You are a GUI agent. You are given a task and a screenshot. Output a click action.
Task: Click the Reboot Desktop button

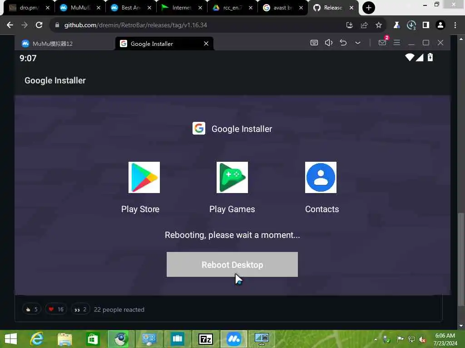point(232,264)
